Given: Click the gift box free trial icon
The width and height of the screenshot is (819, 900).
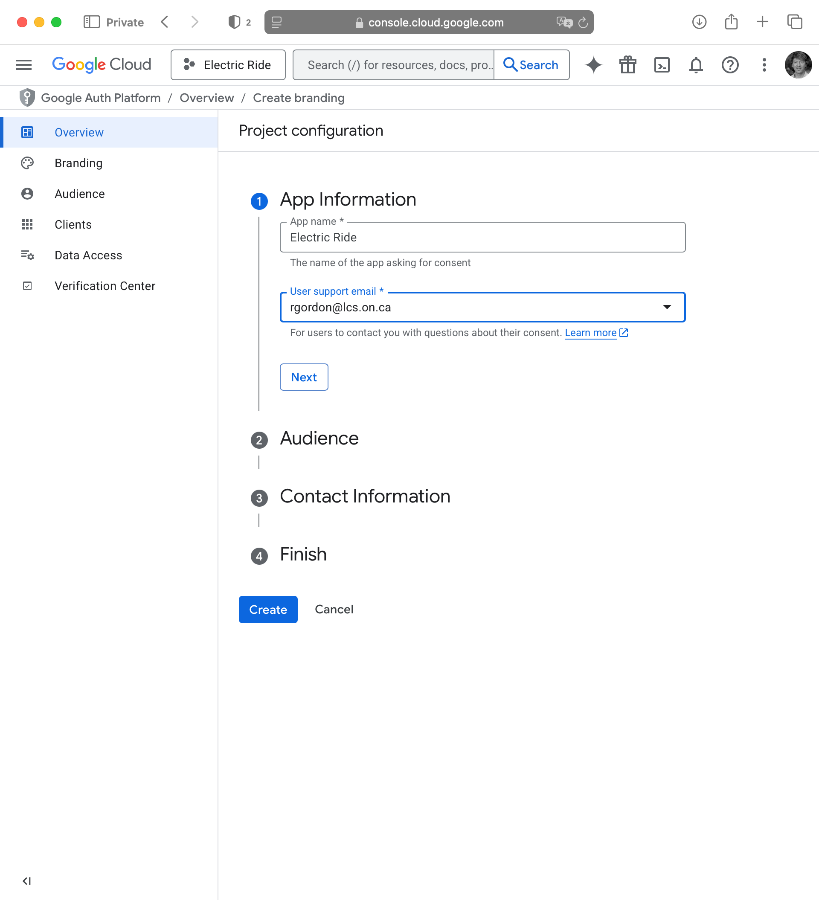Looking at the screenshot, I should [x=627, y=65].
